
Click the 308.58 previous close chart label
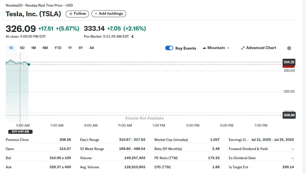coord(289,115)
